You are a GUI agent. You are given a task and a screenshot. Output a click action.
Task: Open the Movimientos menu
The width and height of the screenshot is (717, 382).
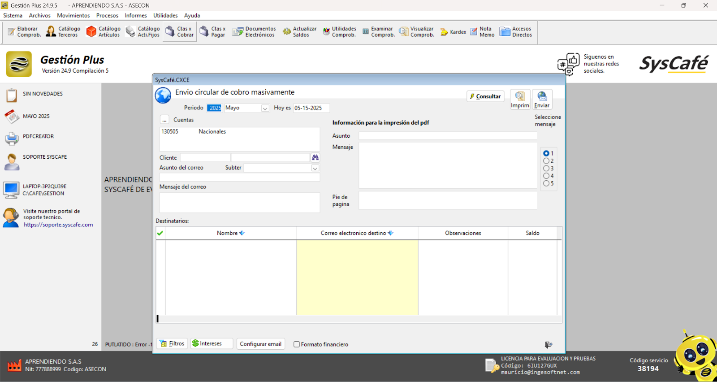pyautogui.click(x=73, y=15)
